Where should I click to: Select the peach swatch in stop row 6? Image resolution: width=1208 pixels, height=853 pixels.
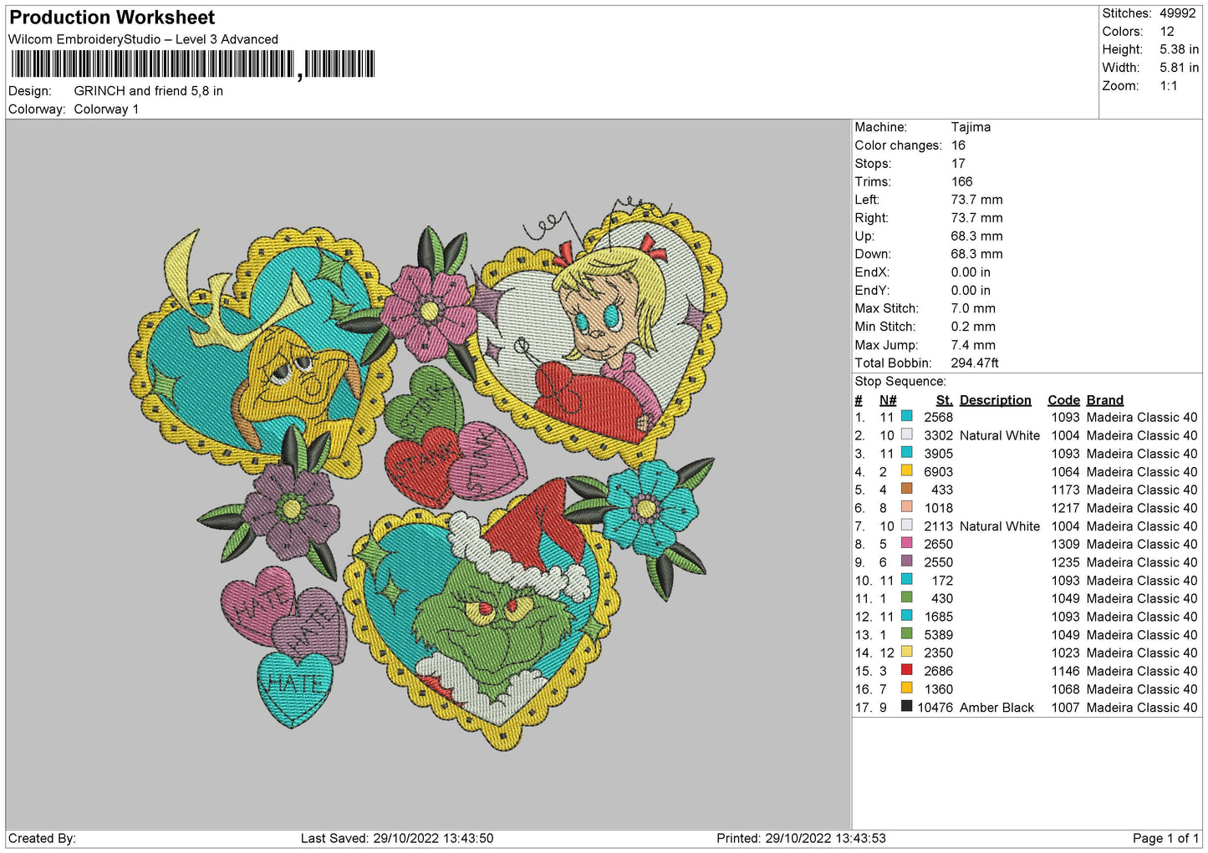click(906, 508)
